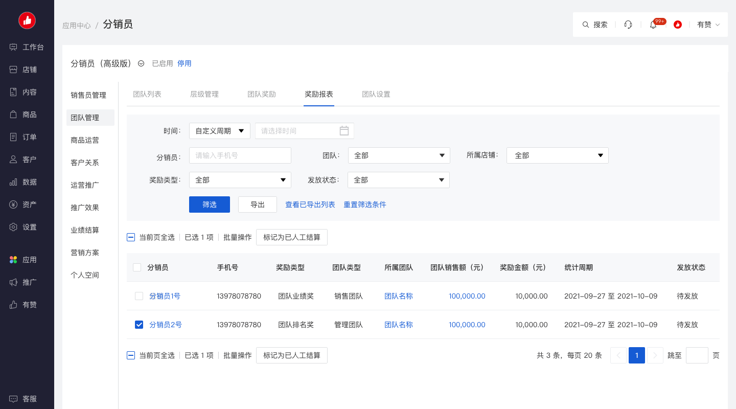Open 运营推广 in left submenu
The width and height of the screenshot is (736, 409).
pyautogui.click(x=85, y=185)
